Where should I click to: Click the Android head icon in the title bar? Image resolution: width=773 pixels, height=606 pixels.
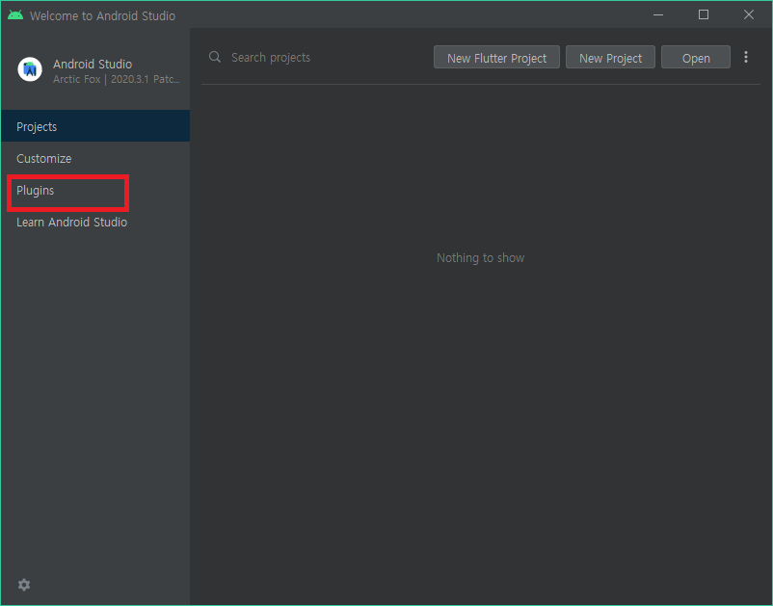(x=15, y=15)
